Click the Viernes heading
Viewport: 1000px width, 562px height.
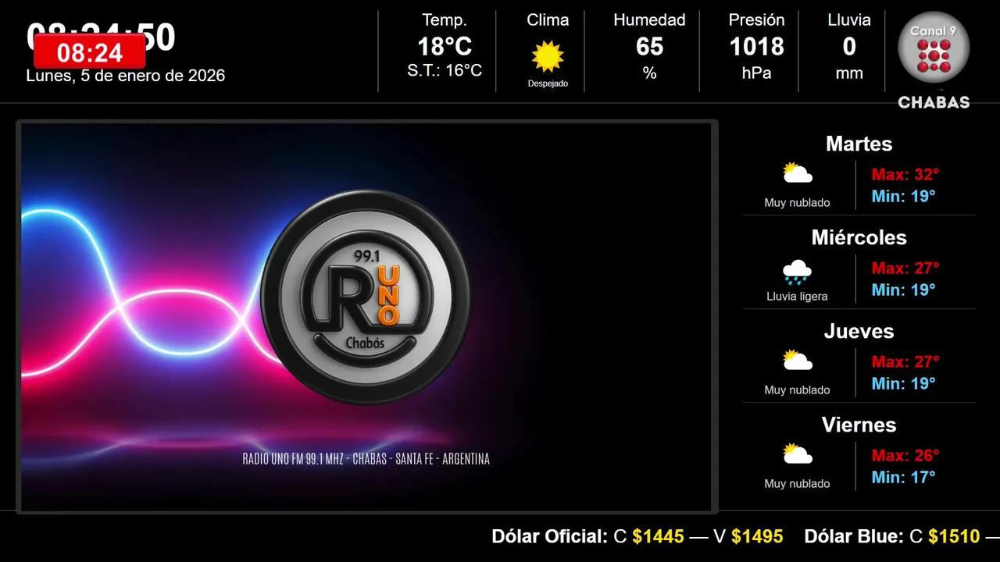pyautogui.click(x=859, y=425)
